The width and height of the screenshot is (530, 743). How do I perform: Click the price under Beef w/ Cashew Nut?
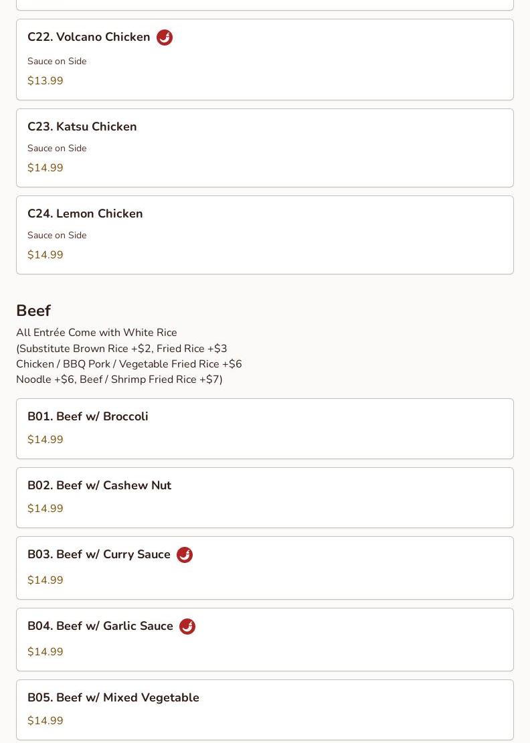click(46, 509)
